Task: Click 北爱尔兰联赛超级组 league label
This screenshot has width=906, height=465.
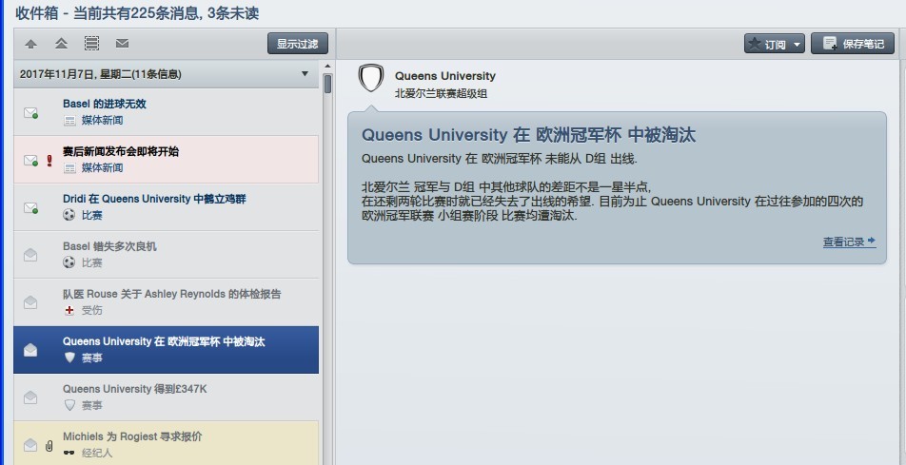Action: tap(441, 93)
